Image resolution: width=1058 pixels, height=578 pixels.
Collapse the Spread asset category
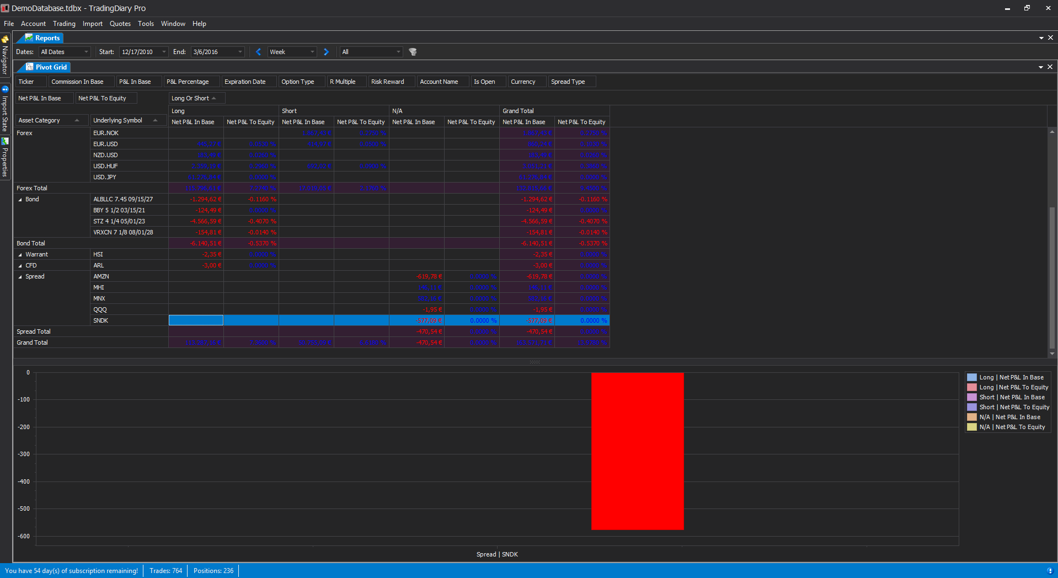[x=20, y=277]
